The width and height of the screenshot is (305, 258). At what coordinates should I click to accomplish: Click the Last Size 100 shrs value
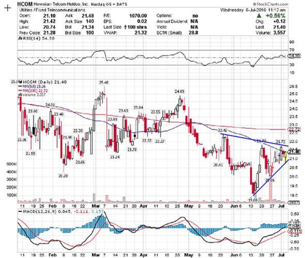[x=137, y=27]
